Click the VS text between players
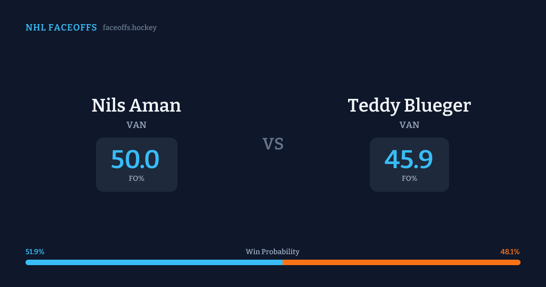Screen dimensions: 546x287 pyautogui.click(x=273, y=144)
